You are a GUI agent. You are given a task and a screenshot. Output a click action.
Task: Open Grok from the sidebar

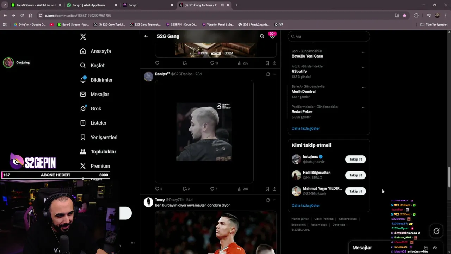coord(91,109)
